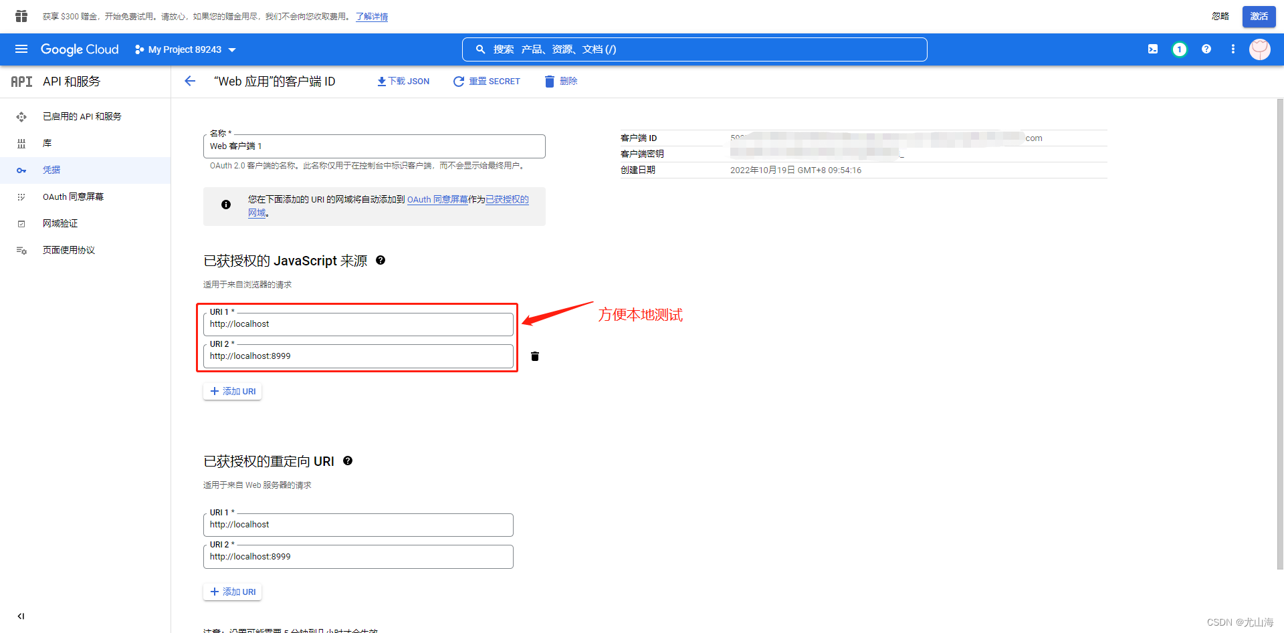Open the 重置 SECRET control

tap(486, 81)
